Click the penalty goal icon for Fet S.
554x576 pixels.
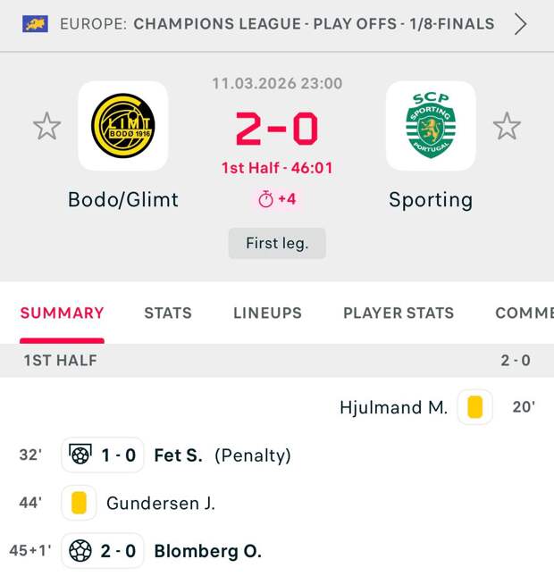[x=80, y=455]
